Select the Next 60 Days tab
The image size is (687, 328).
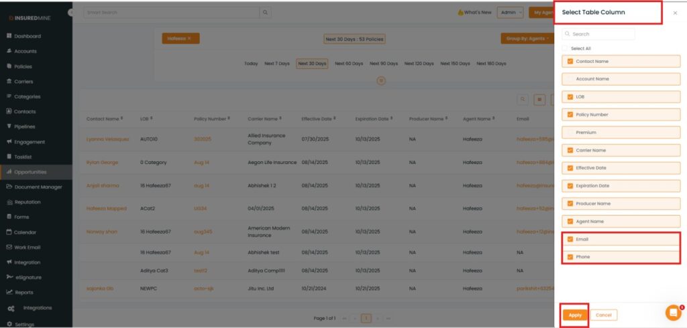point(348,64)
